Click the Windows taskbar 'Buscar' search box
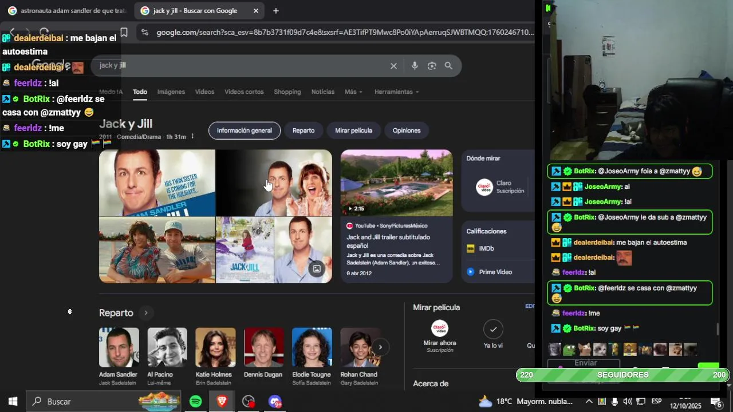This screenshot has width=733, height=412. click(x=103, y=402)
